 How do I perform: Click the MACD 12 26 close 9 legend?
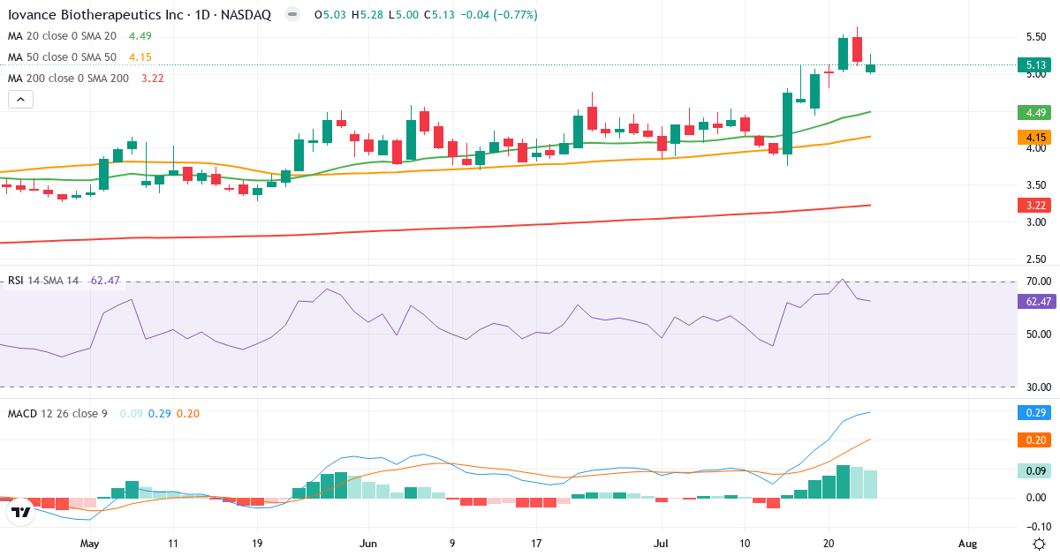57,413
